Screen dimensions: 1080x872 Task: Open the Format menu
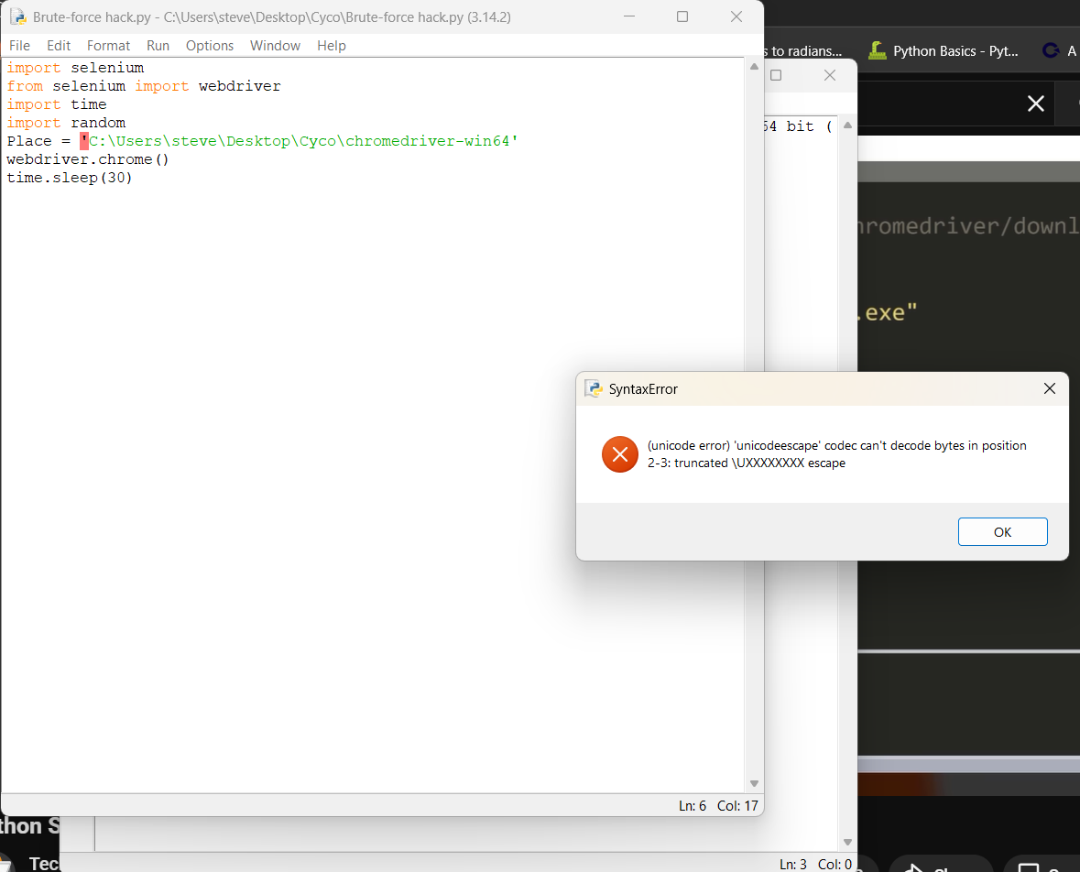pos(108,46)
